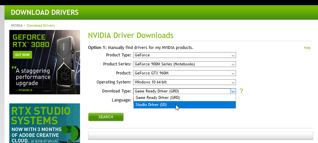Viewport: 318px width, 143px height.
Task: Open the Product Type dropdown
Action: (185, 55)
